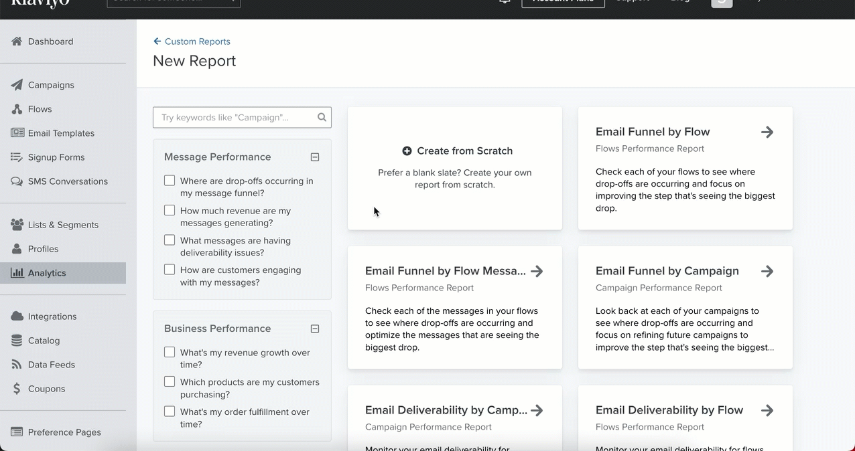Return to Custom Reports via the back link

[x=192, y=41]
